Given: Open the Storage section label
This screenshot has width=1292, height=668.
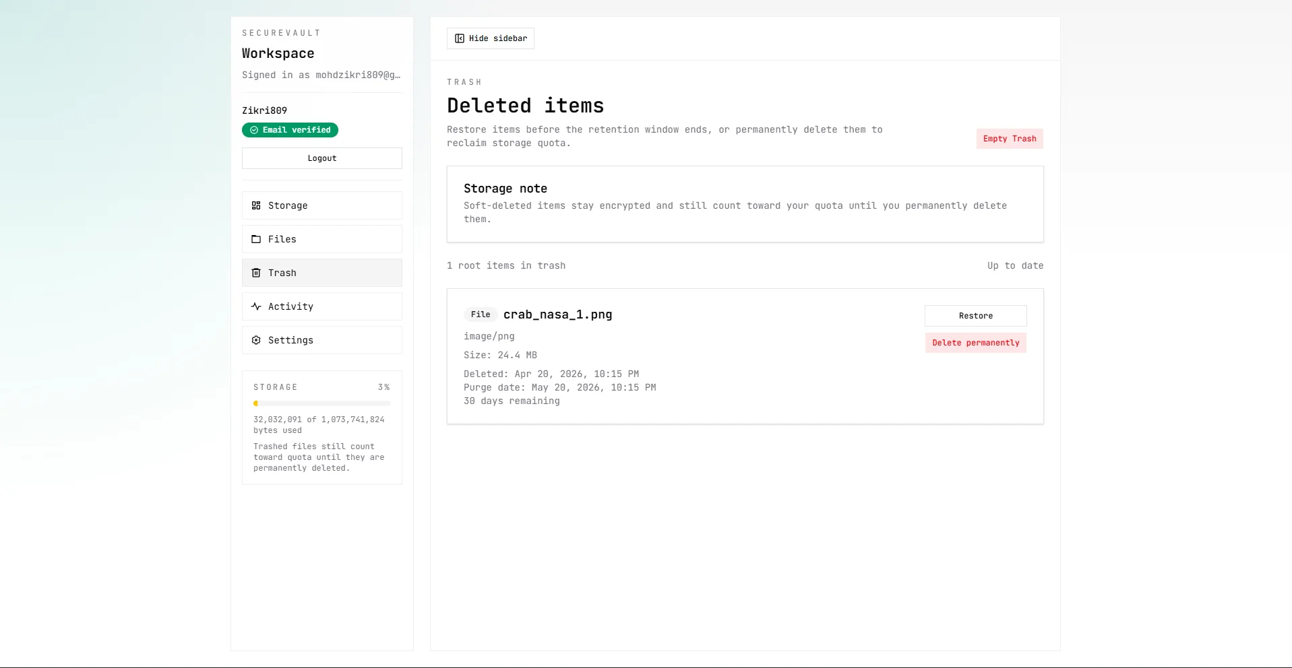Looking at the screenshot, I should (x=288, y=205).
